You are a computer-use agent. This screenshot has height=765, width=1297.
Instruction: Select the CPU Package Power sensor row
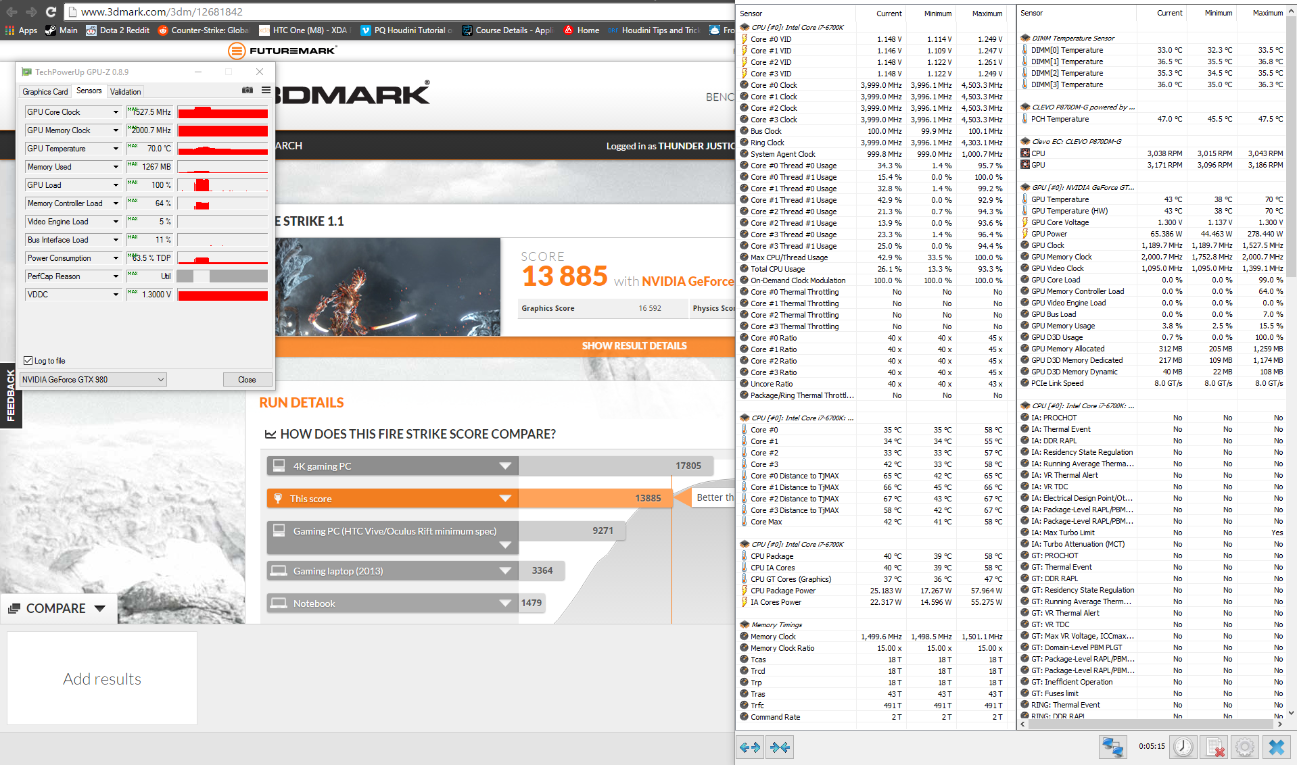872,591
